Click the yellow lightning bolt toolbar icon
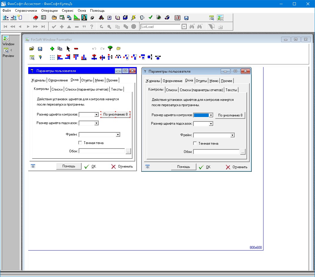The image size is (315, 277). point(133,18)
